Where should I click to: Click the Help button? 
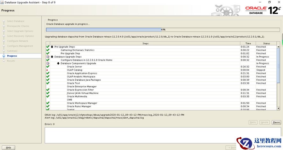(9, 147)
